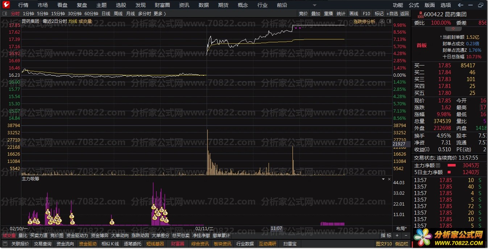Switch to 日线 daily chart
The height and width of the screenshot is (249, 489).
coord(106,13)
